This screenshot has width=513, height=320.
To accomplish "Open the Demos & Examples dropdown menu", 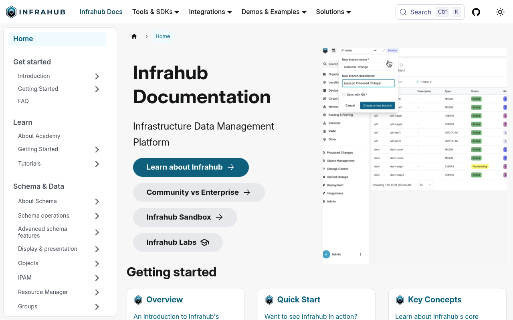I will (274, 12).
